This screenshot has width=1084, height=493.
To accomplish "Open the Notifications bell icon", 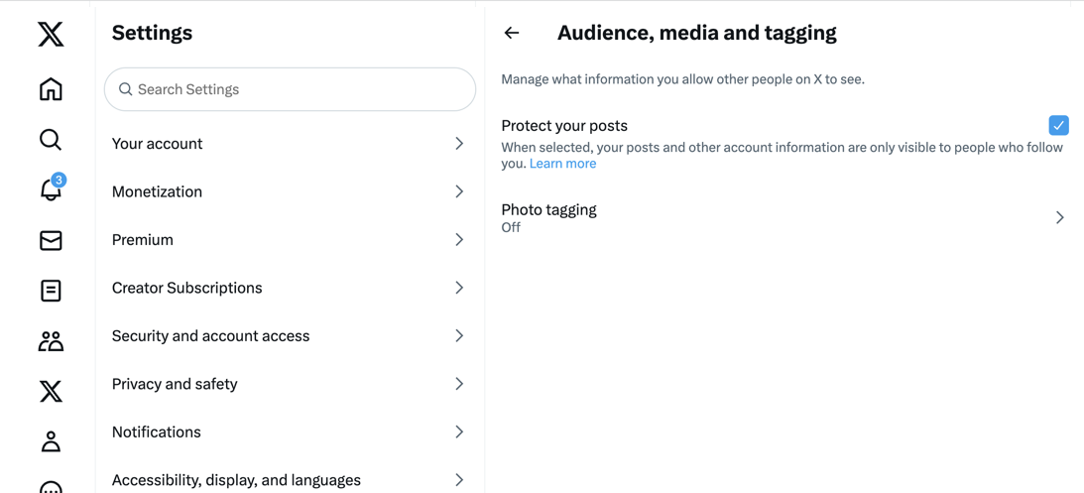I will click(51, 189).
